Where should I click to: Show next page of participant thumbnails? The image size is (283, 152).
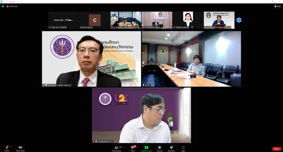coord(239,20)
